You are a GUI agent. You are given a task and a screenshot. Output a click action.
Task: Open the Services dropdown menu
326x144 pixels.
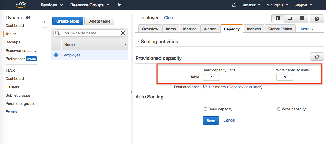pos(51,5)
